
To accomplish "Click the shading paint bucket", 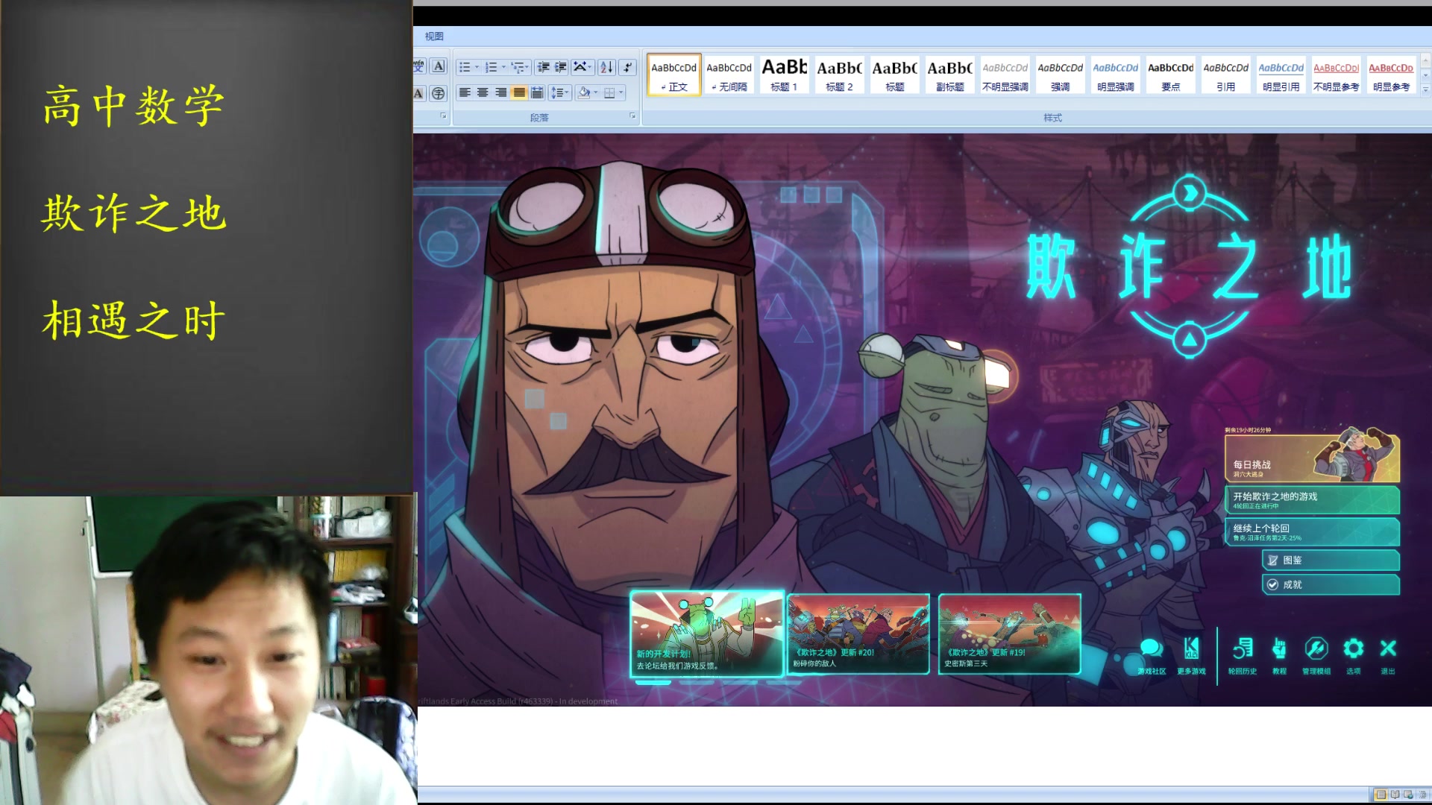I will point(584,92).
